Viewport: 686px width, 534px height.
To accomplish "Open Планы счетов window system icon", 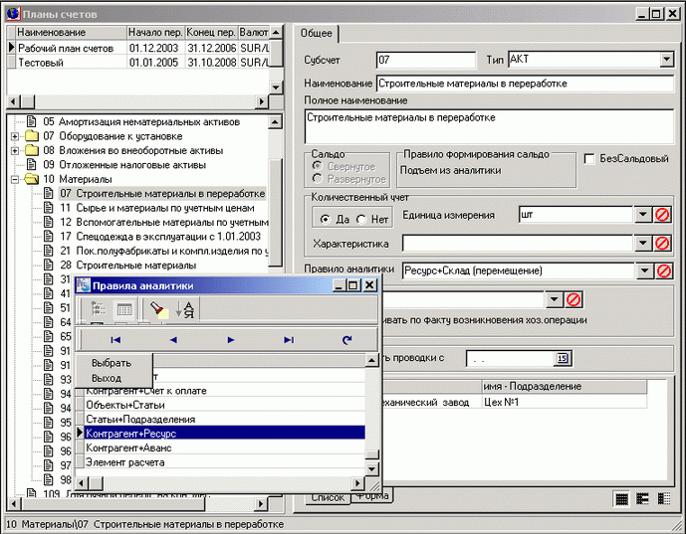I will [13, 14].
